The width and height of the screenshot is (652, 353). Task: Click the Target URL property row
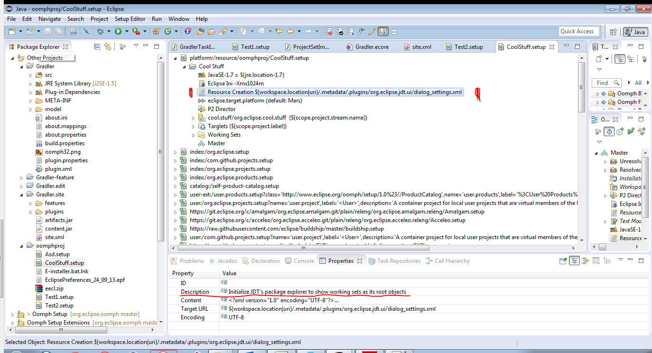pyautogui.click(x=409, y=309)
